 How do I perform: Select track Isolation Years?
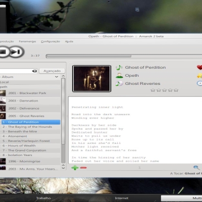pyautogui.click(x=31, y=155)
